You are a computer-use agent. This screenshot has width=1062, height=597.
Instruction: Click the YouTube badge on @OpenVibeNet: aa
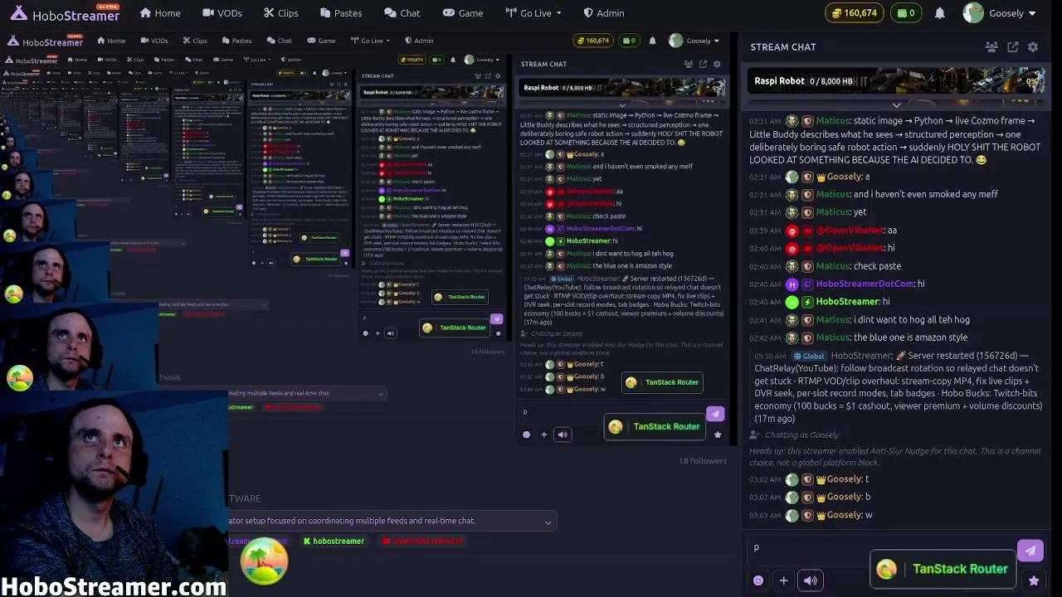[x=808, y=231]
